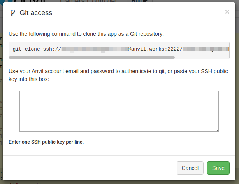The width and height of the screenshot is (239, 184).
Task: Click the Camera Controller app name tab
Action: coord(89,2)
